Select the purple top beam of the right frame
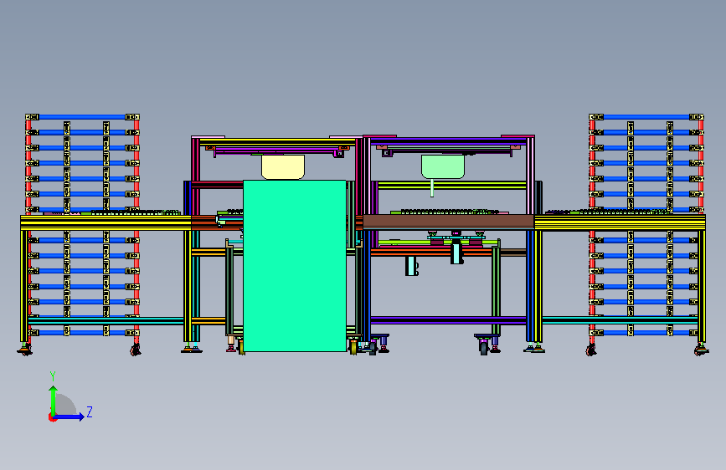 pyautogui.click(x=449, y=140)
